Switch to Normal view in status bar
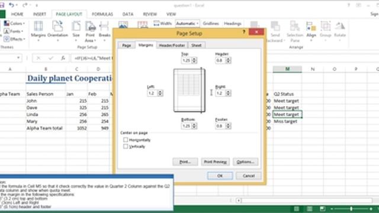 coord(297,209)
